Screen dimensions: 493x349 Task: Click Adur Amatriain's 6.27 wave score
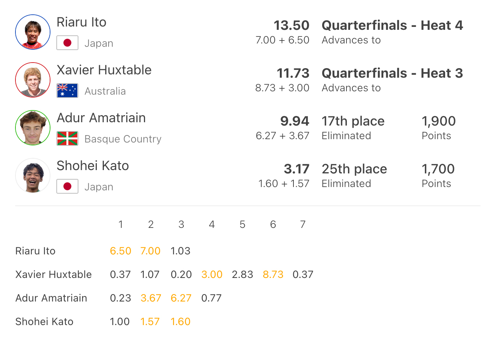(181, 298)
